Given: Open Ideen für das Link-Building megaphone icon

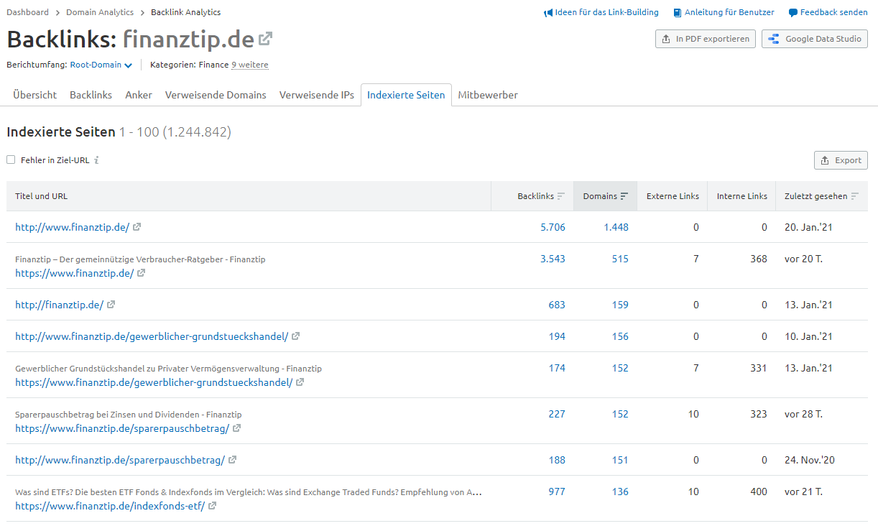Looking at the screenshot, I should (x=548, y=12).
